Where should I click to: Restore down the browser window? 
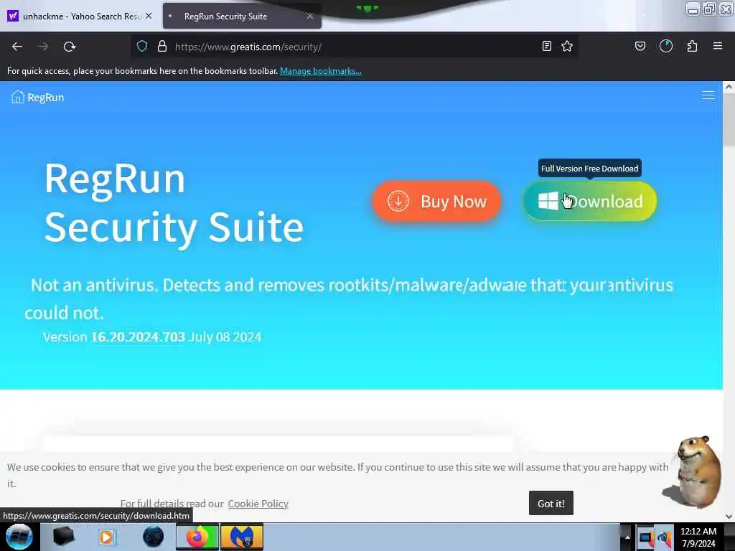click(x=709, y=9)
